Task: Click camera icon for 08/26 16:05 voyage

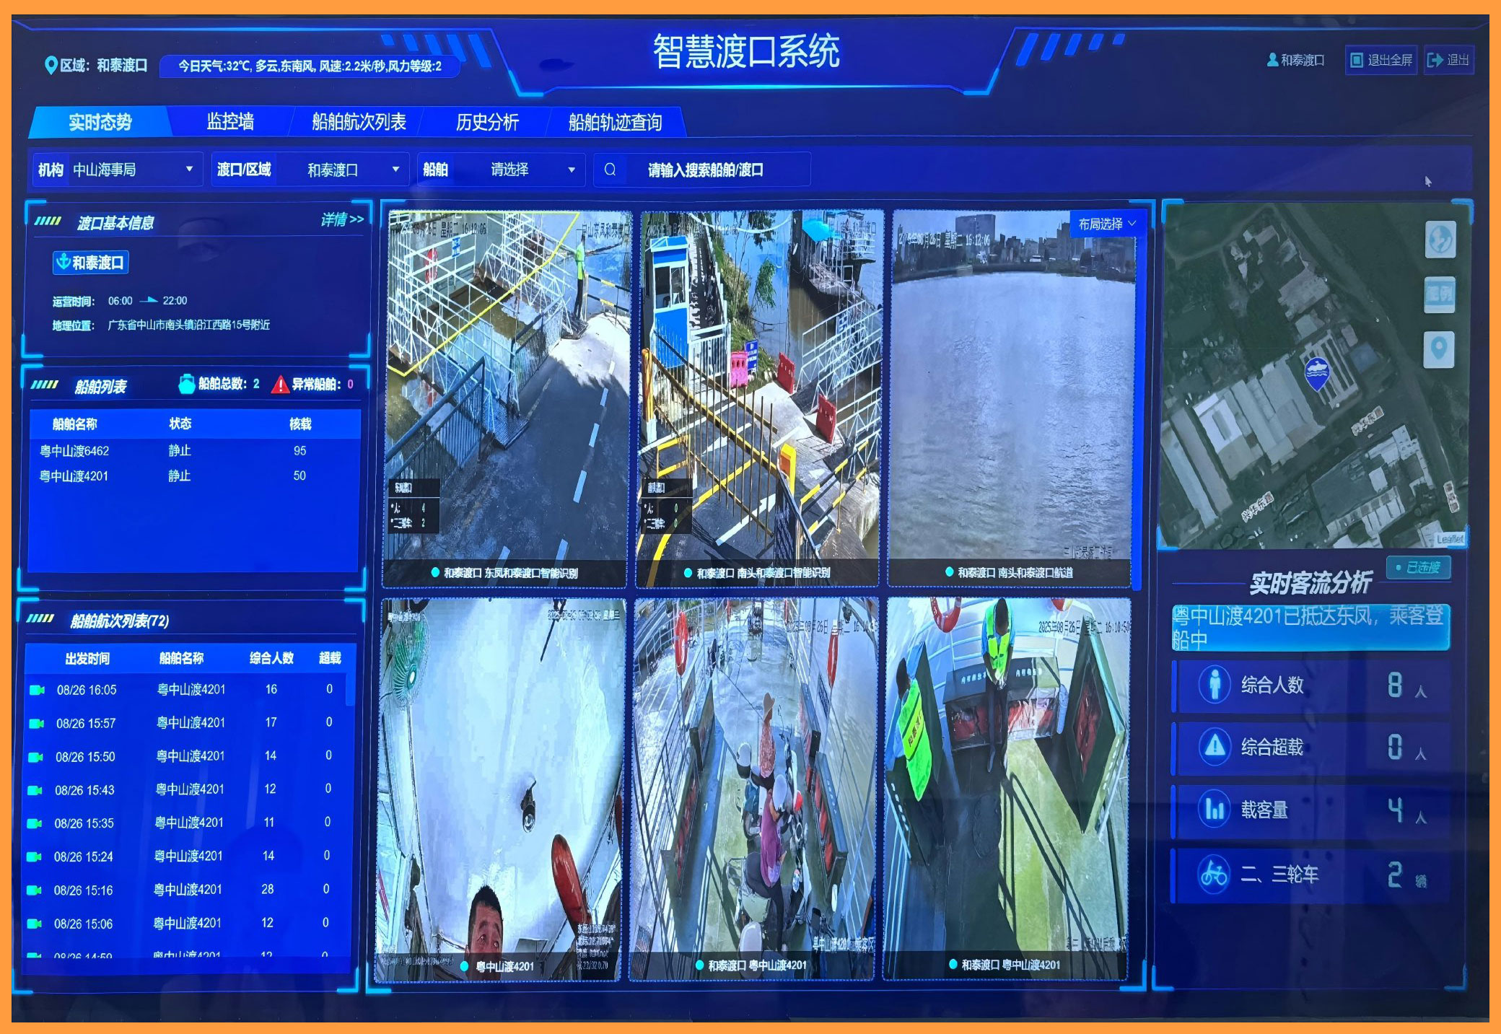Action: (36, 690)
